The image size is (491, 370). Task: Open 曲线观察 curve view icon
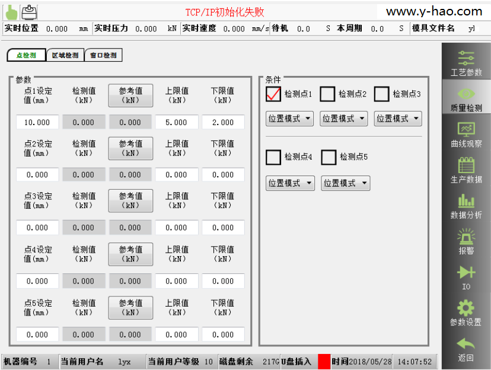coord(466,130)
